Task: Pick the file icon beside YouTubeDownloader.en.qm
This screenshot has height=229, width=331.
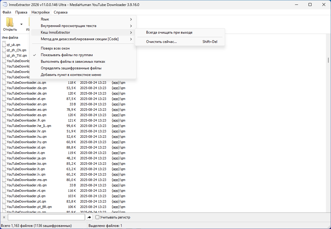Action: [x=4, y=104]
